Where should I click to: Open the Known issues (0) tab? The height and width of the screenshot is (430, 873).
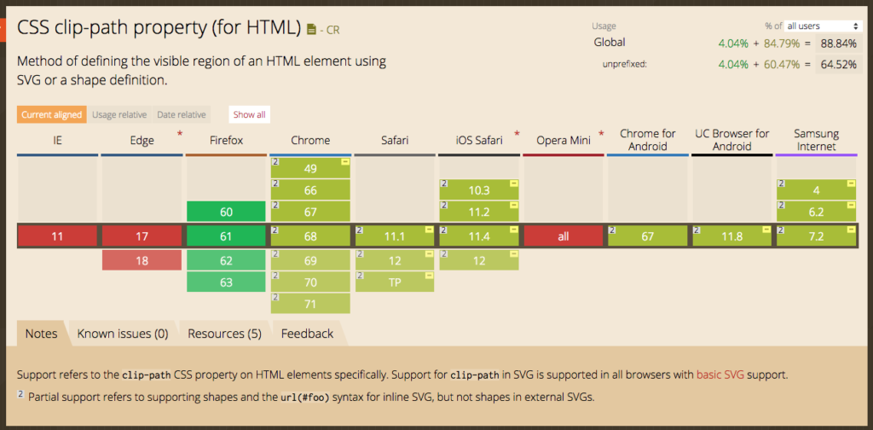pos(123,334)
